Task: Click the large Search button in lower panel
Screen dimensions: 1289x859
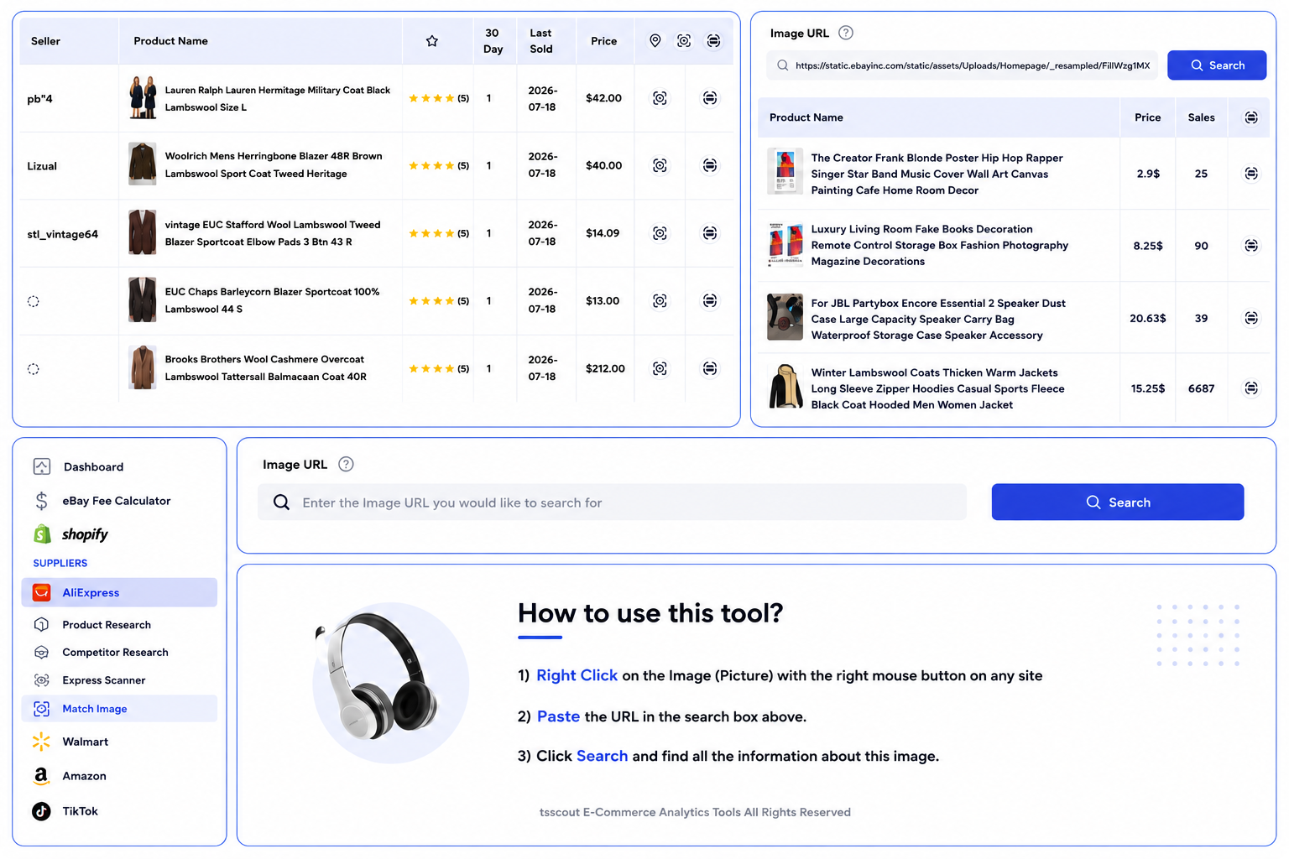Action: click(1118, 502)
